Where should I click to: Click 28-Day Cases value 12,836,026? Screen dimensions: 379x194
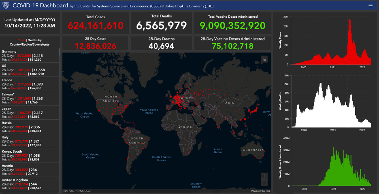click(x=96, y=46)
